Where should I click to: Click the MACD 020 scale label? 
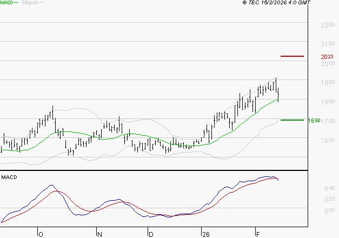[x=330, y=199]
